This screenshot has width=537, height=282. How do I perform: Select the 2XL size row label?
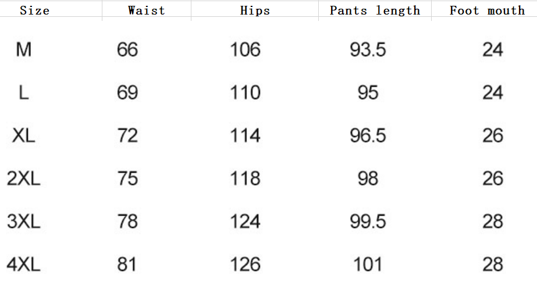pos(23,179)
